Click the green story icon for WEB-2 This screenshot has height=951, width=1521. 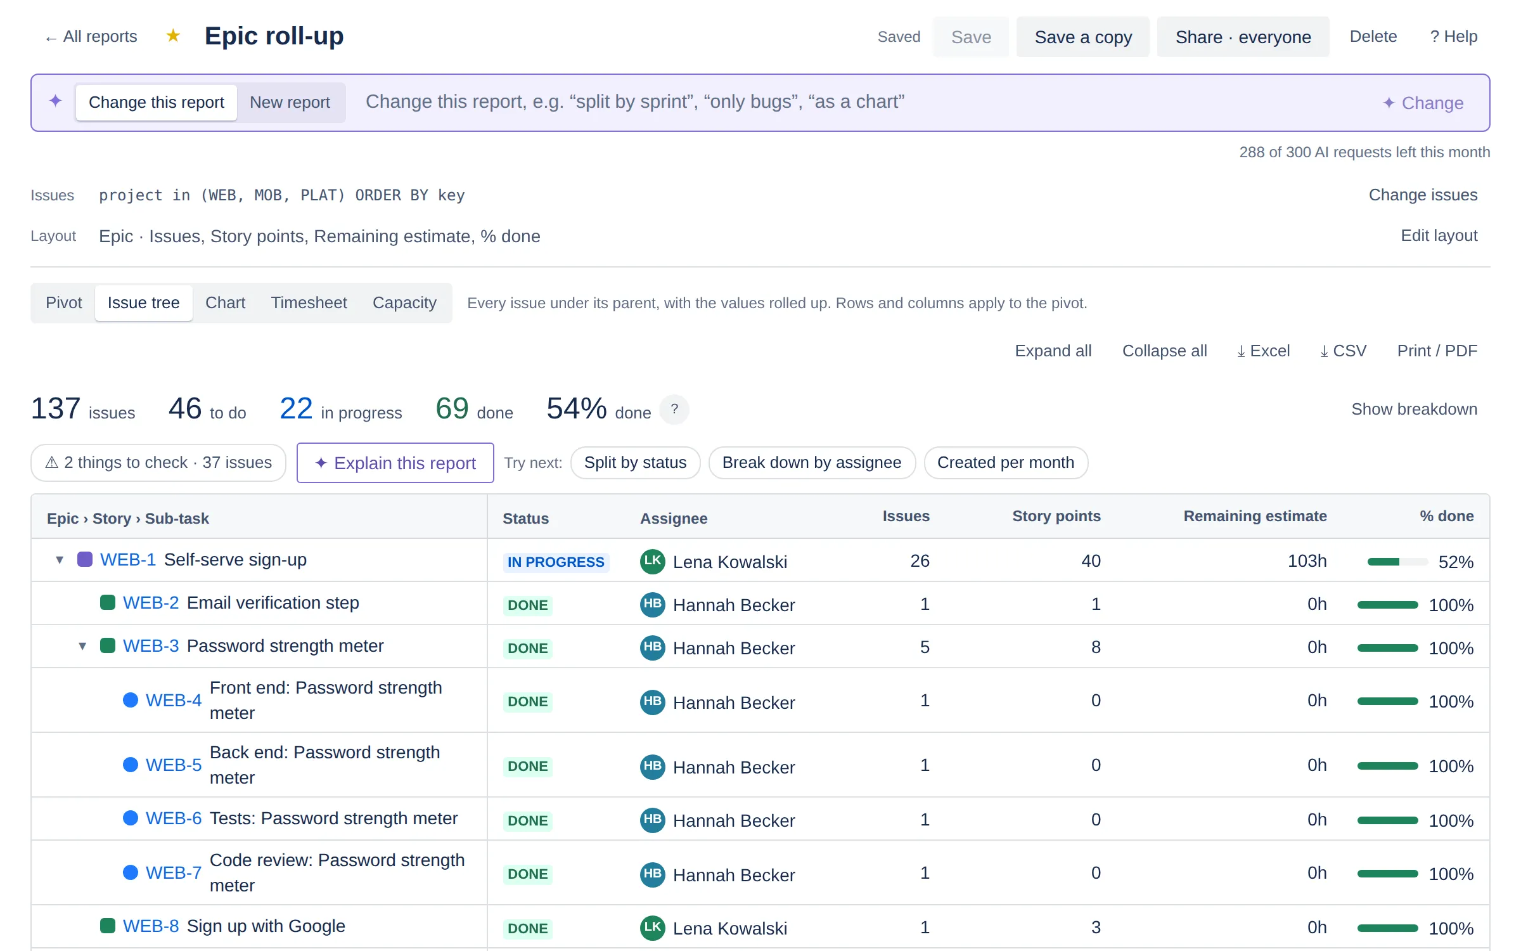pos(108,602)
